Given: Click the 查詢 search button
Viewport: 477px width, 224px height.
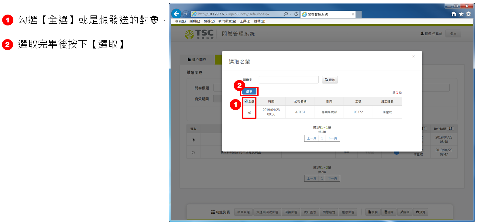Looking at the screenshot, I should click(x=330, y=80).
